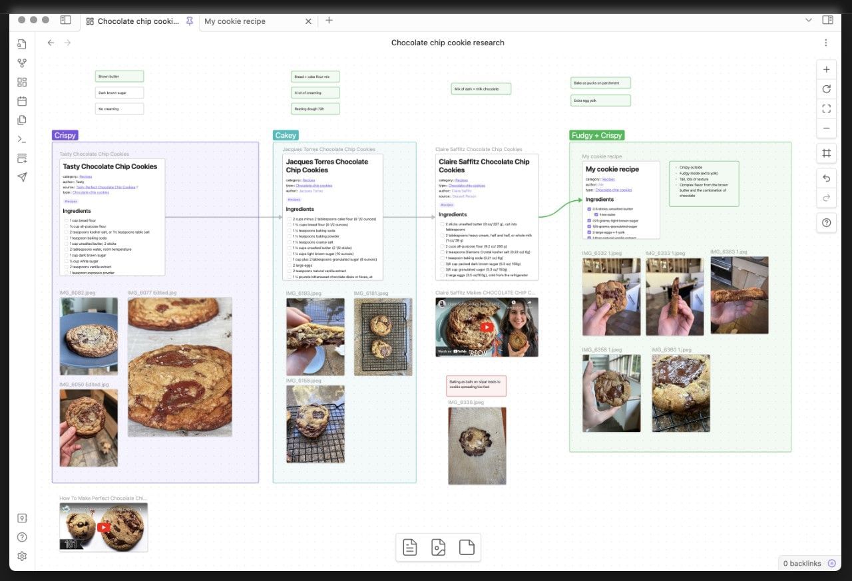Image resolution: width=852 pixels, height=581 pixels.
Task: Zoom to fit the whole canvas
Action: point(826,108)
